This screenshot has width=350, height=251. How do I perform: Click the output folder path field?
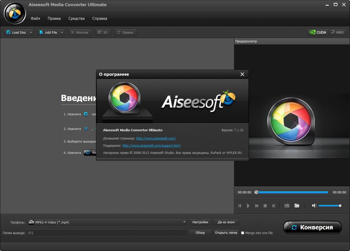pyautogui.click(x=107, y=233)
